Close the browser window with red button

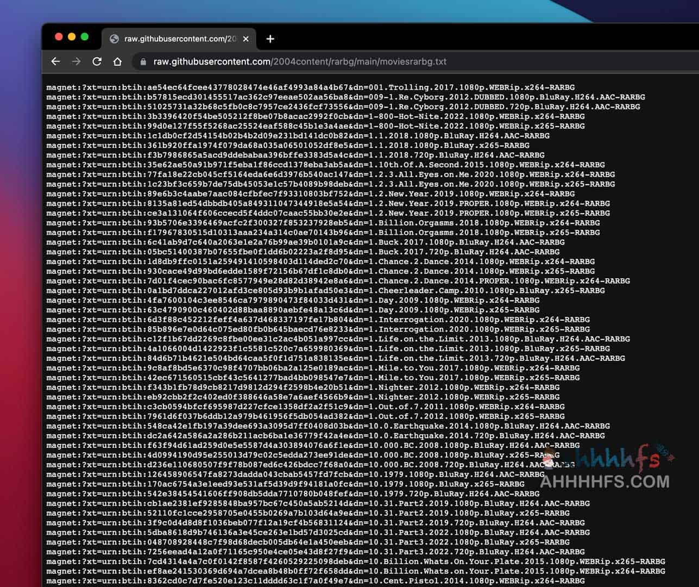[59, 37]
